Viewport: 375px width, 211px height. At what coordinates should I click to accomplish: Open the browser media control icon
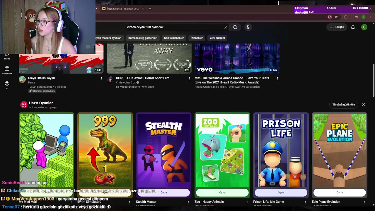pos(356,17)
